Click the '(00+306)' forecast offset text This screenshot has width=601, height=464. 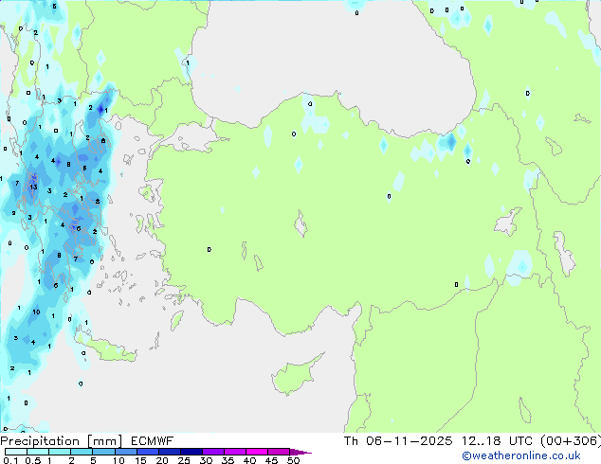click(x=571, y=441)
